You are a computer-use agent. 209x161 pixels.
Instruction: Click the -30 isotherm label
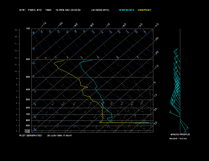tap(156, 39)
